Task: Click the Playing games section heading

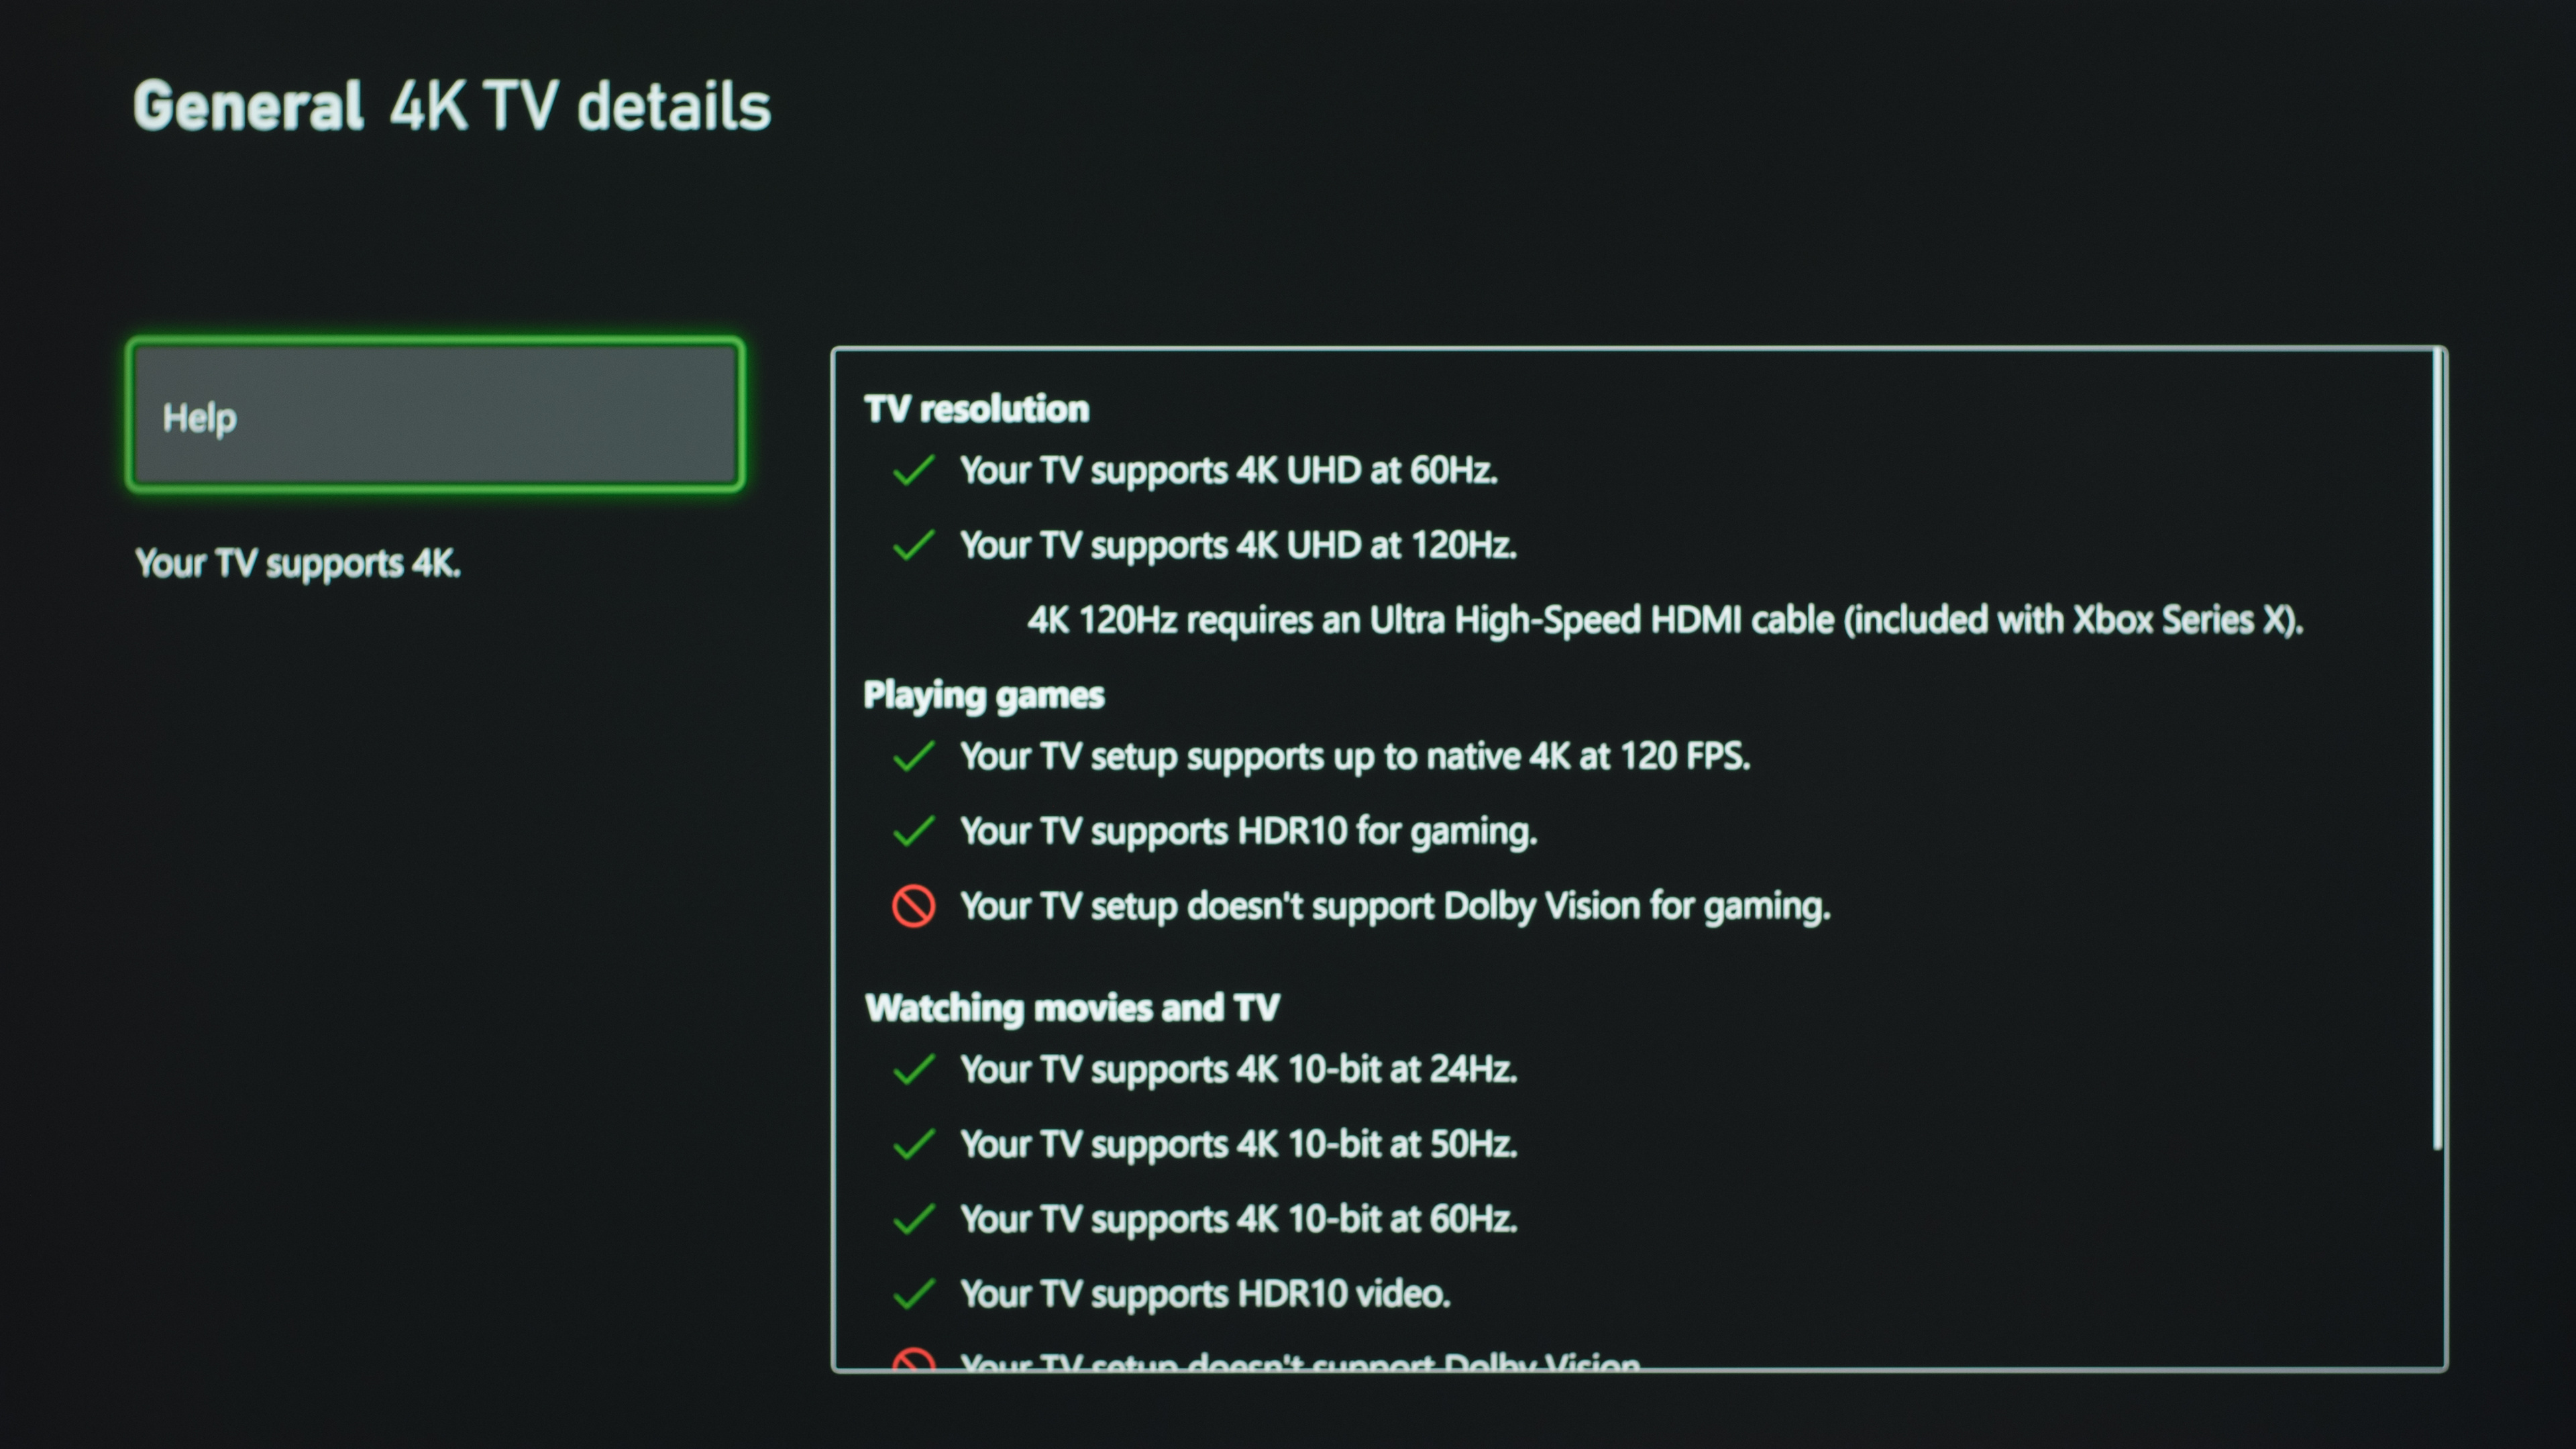Action: pyautogui.click(x=984, y=695)
